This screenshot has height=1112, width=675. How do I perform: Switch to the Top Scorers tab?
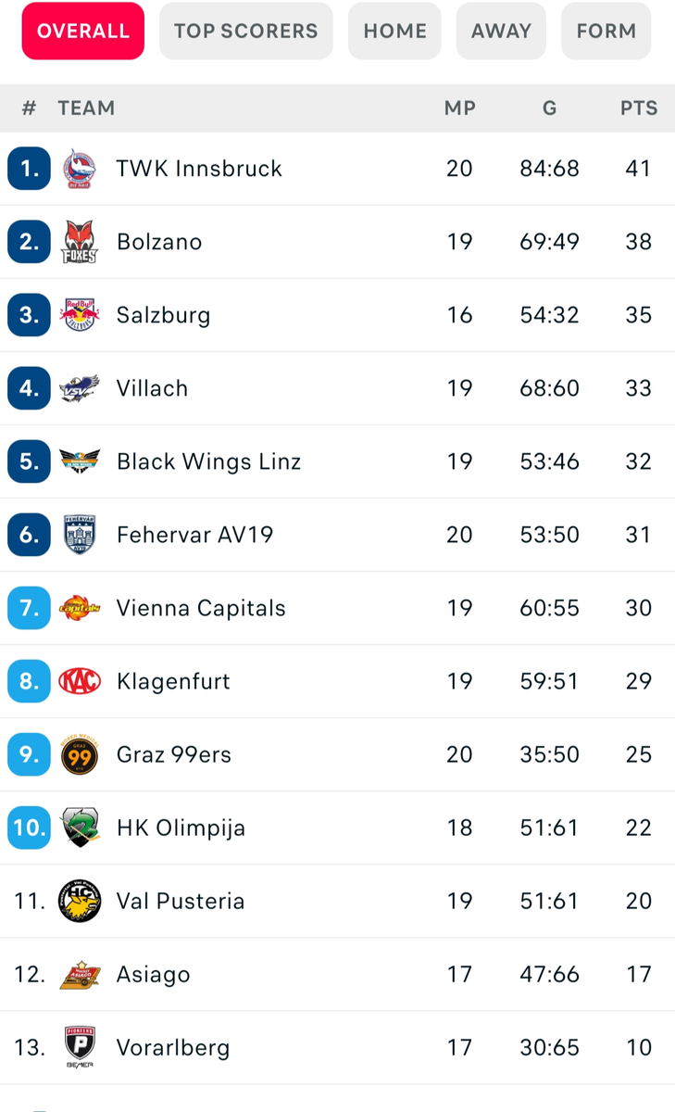[246, 31]
